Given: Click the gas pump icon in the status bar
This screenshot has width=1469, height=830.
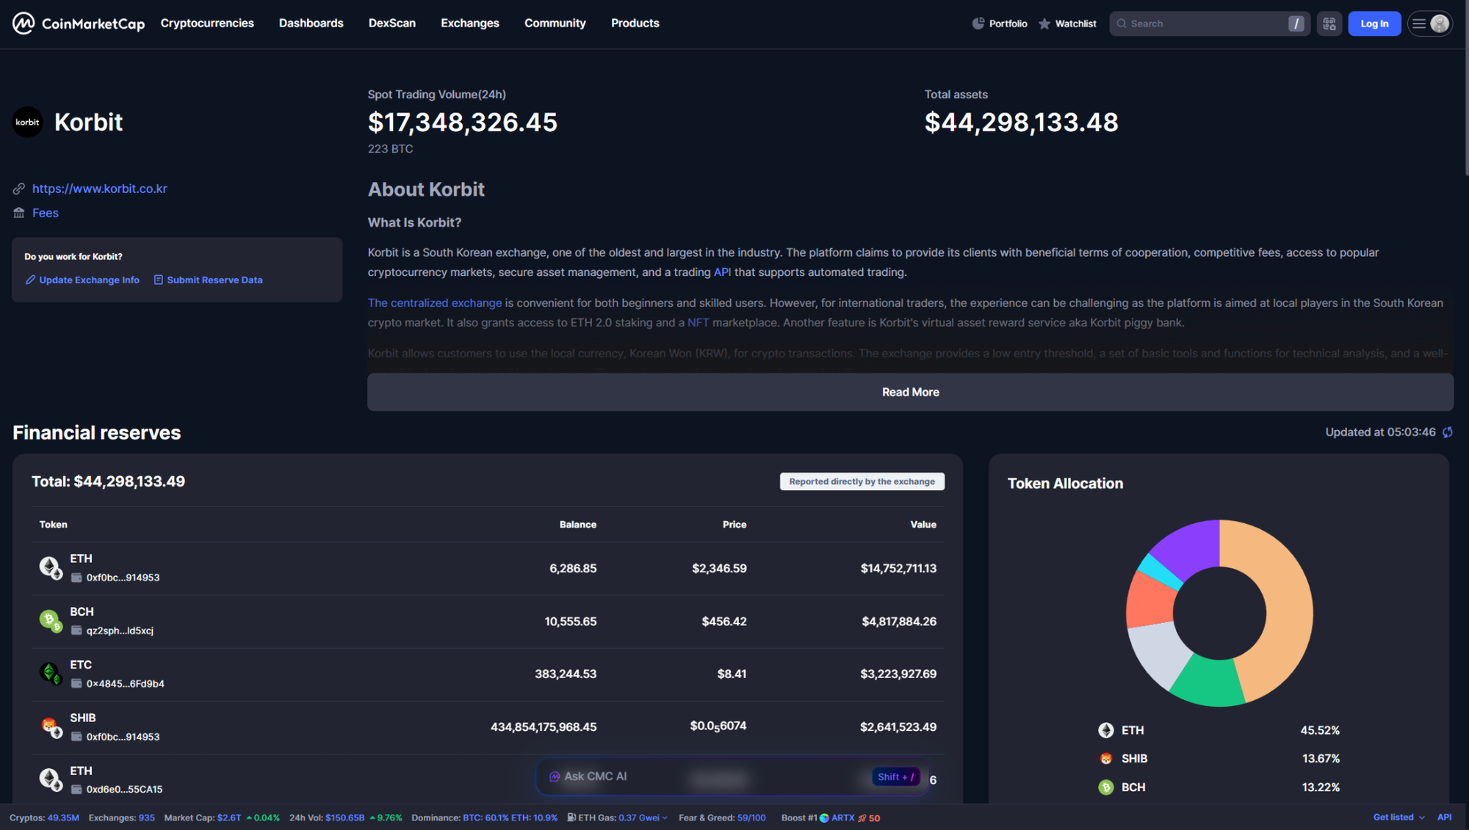Looking at the screenshot, I should [x=572, y=817].
